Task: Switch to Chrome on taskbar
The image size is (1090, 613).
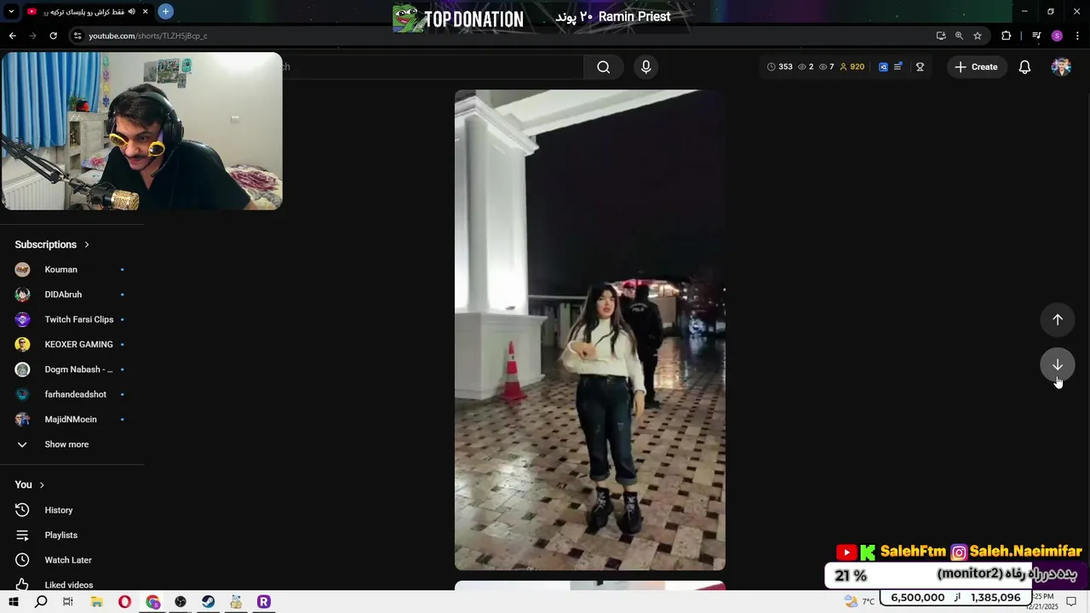Action: (x=152, y=602)
